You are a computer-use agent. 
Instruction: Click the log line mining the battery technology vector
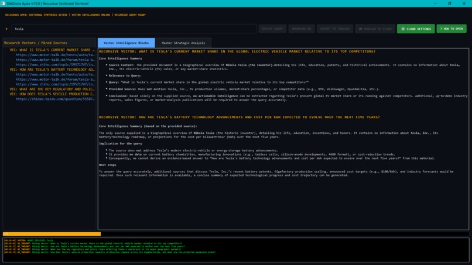coord(94,246)
